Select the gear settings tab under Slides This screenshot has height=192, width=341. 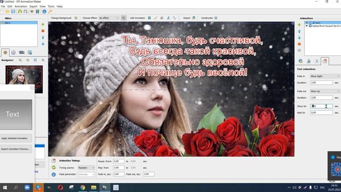(x=5, y=52)
